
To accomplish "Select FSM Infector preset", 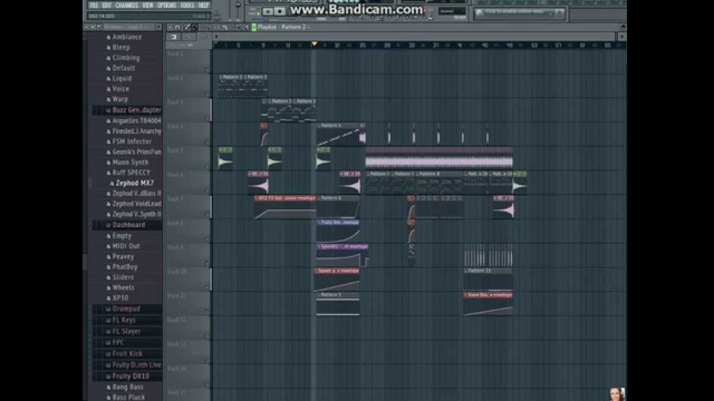I will (132, 141).
